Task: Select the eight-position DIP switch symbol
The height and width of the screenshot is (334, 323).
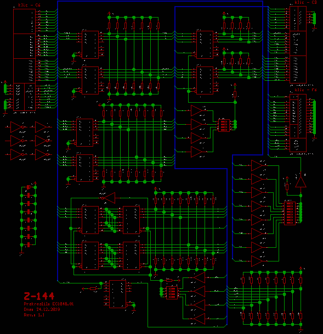Action: (290, 213)
